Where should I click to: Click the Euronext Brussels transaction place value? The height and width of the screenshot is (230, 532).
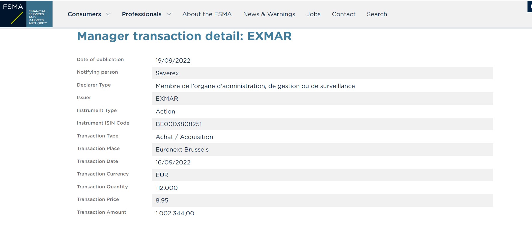tap(182, 149)
